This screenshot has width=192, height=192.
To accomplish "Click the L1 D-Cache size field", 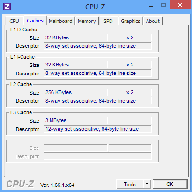I will click(x=75, y=37).
